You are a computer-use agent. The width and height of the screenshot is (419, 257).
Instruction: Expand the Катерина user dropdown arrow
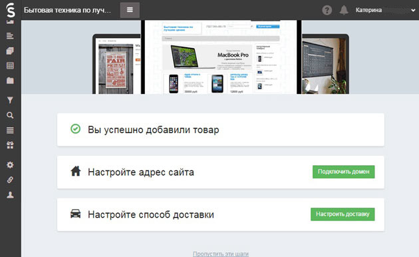413,11
